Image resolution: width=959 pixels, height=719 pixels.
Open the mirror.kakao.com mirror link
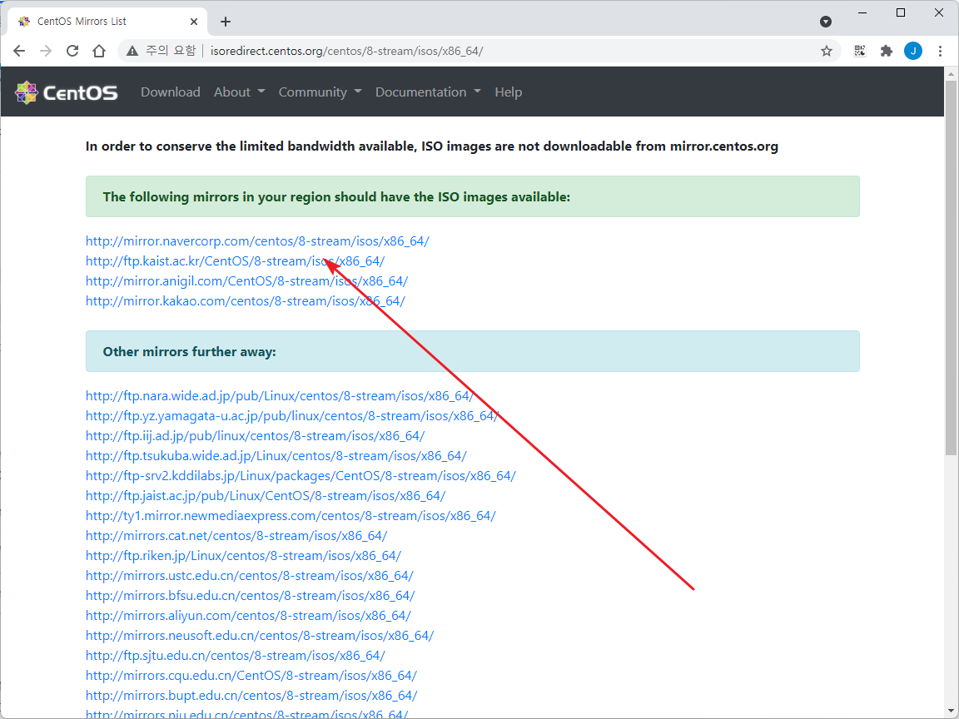click(x=246, y=301)
